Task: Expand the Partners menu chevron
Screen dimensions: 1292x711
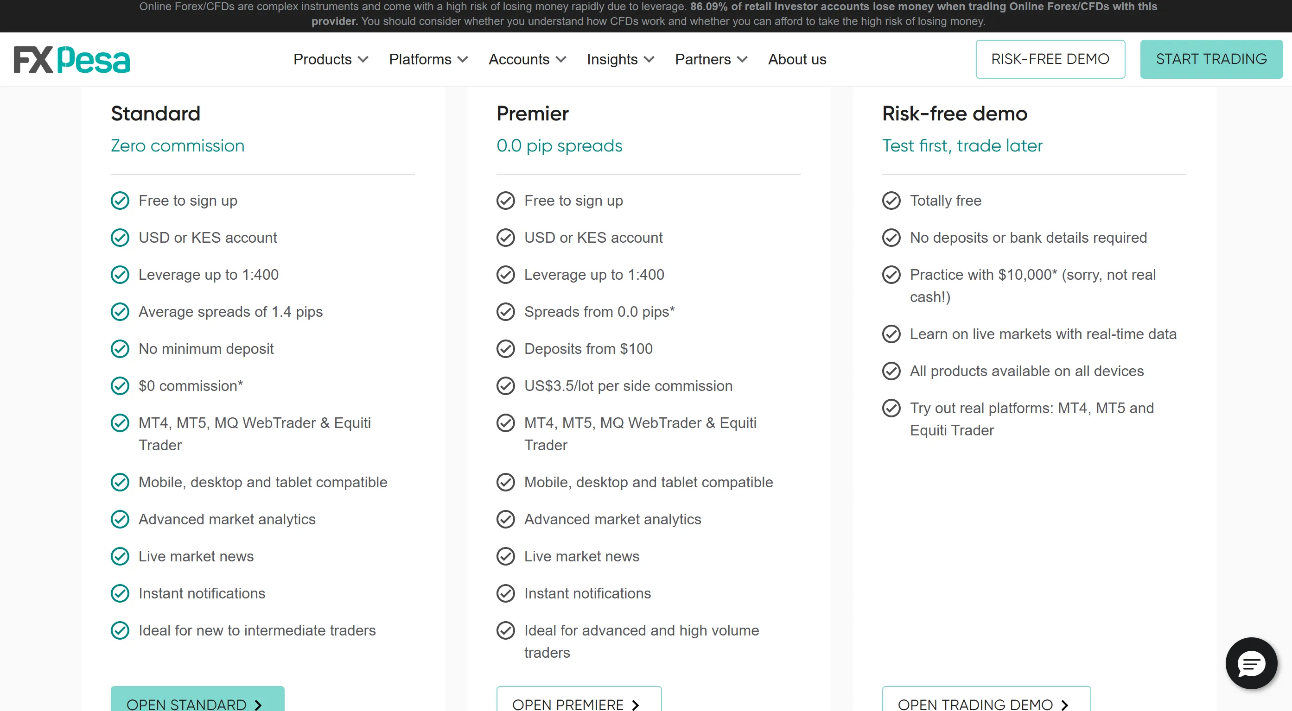Action: tap(742, 60)
